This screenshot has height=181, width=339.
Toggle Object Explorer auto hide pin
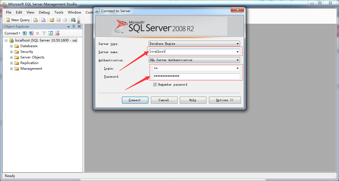coord(74,27)
